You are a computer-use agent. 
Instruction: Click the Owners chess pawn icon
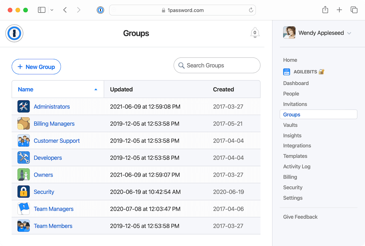[x=24, y=175]
